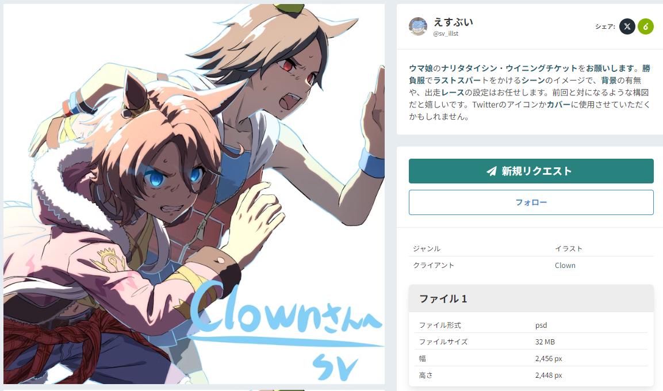Share this work on X

point(627,26)
